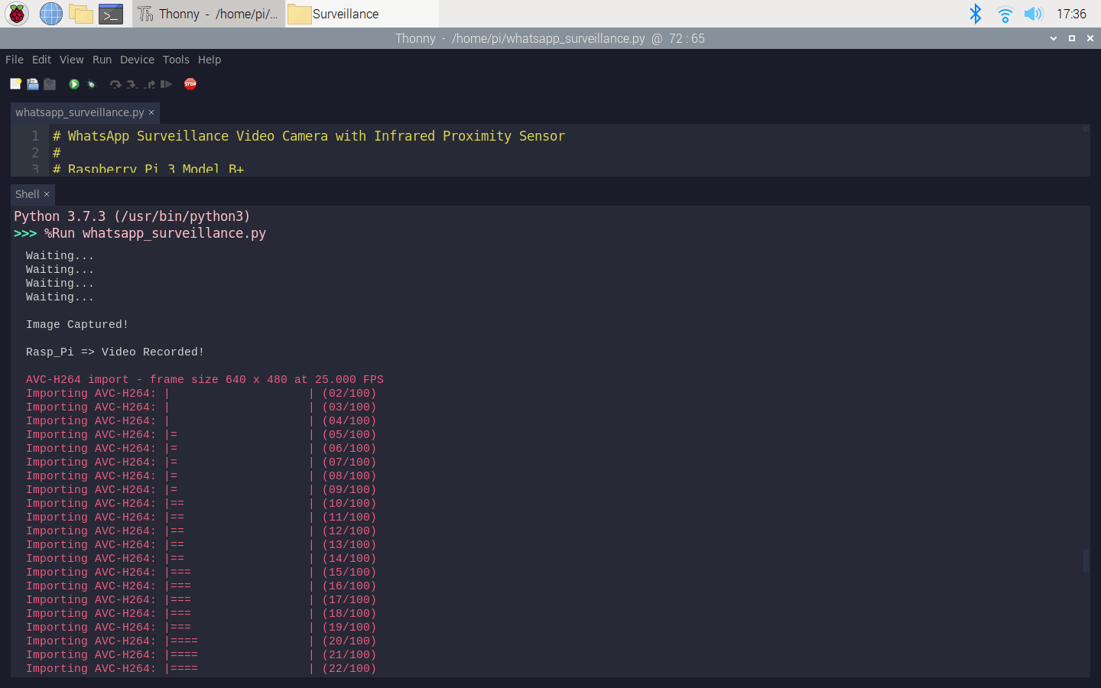Open the Run menu
Screen dimensions: 1101x688
pyautogui.click(x=102, y=60)
